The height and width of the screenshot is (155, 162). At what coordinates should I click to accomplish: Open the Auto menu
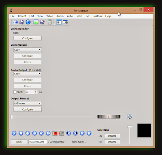pyautogui.click(x=70, y=16)
